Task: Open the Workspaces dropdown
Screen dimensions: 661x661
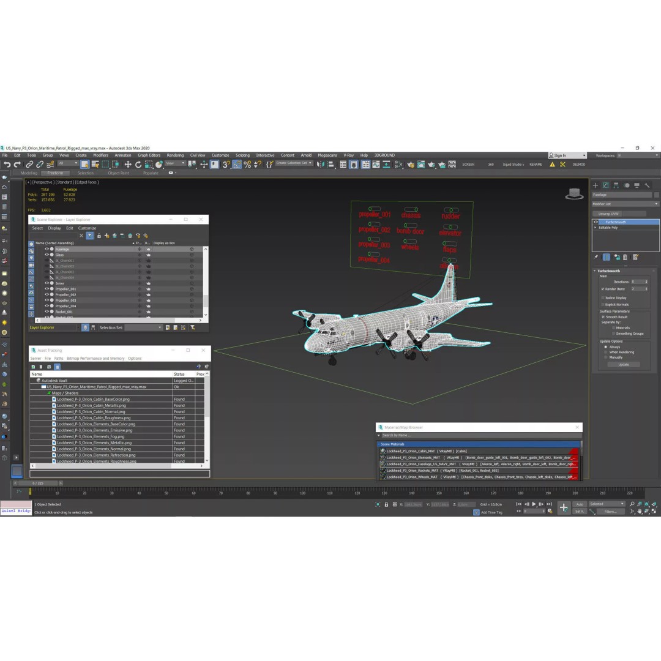Action: click(637, 155)
